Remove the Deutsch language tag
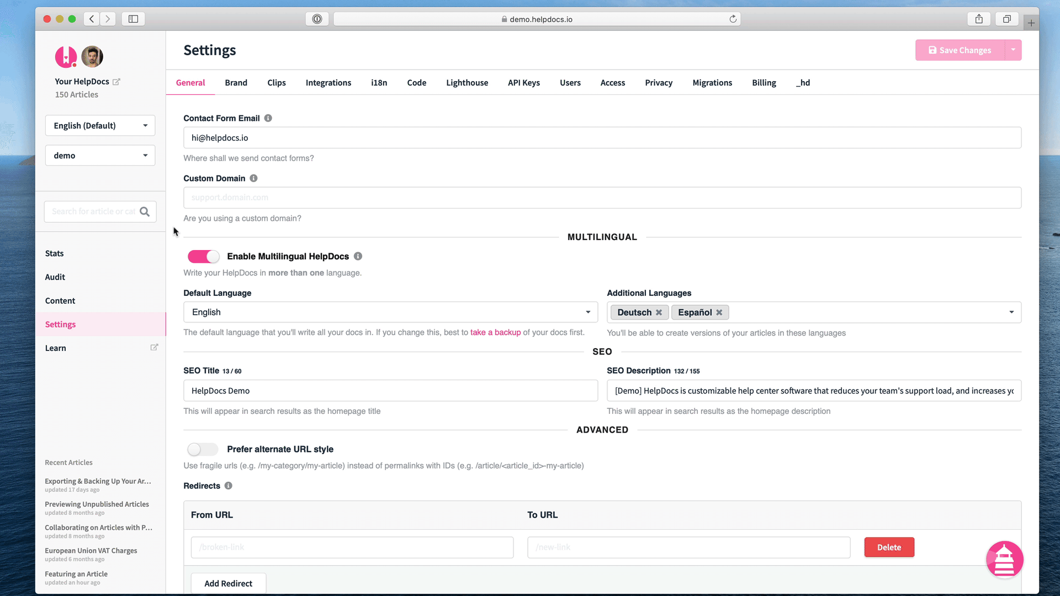Screen dimensions: 1060x596 point(659,312)
